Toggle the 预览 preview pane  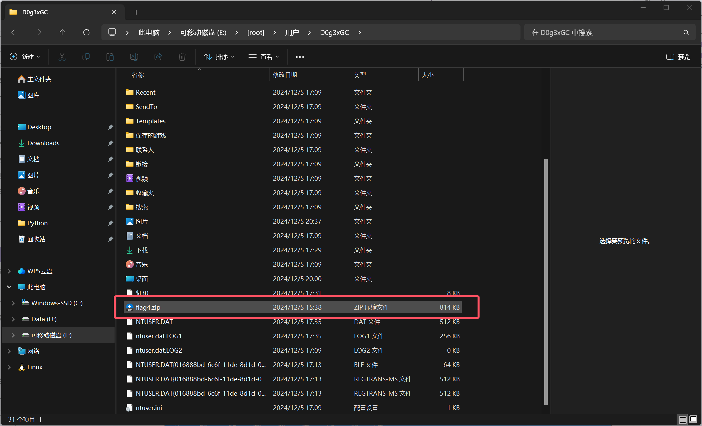[x=678, y=57]
